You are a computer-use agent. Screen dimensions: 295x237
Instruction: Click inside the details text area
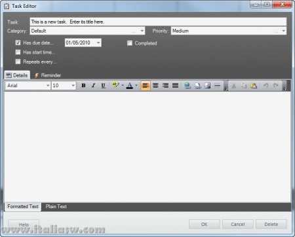(147, 147)
